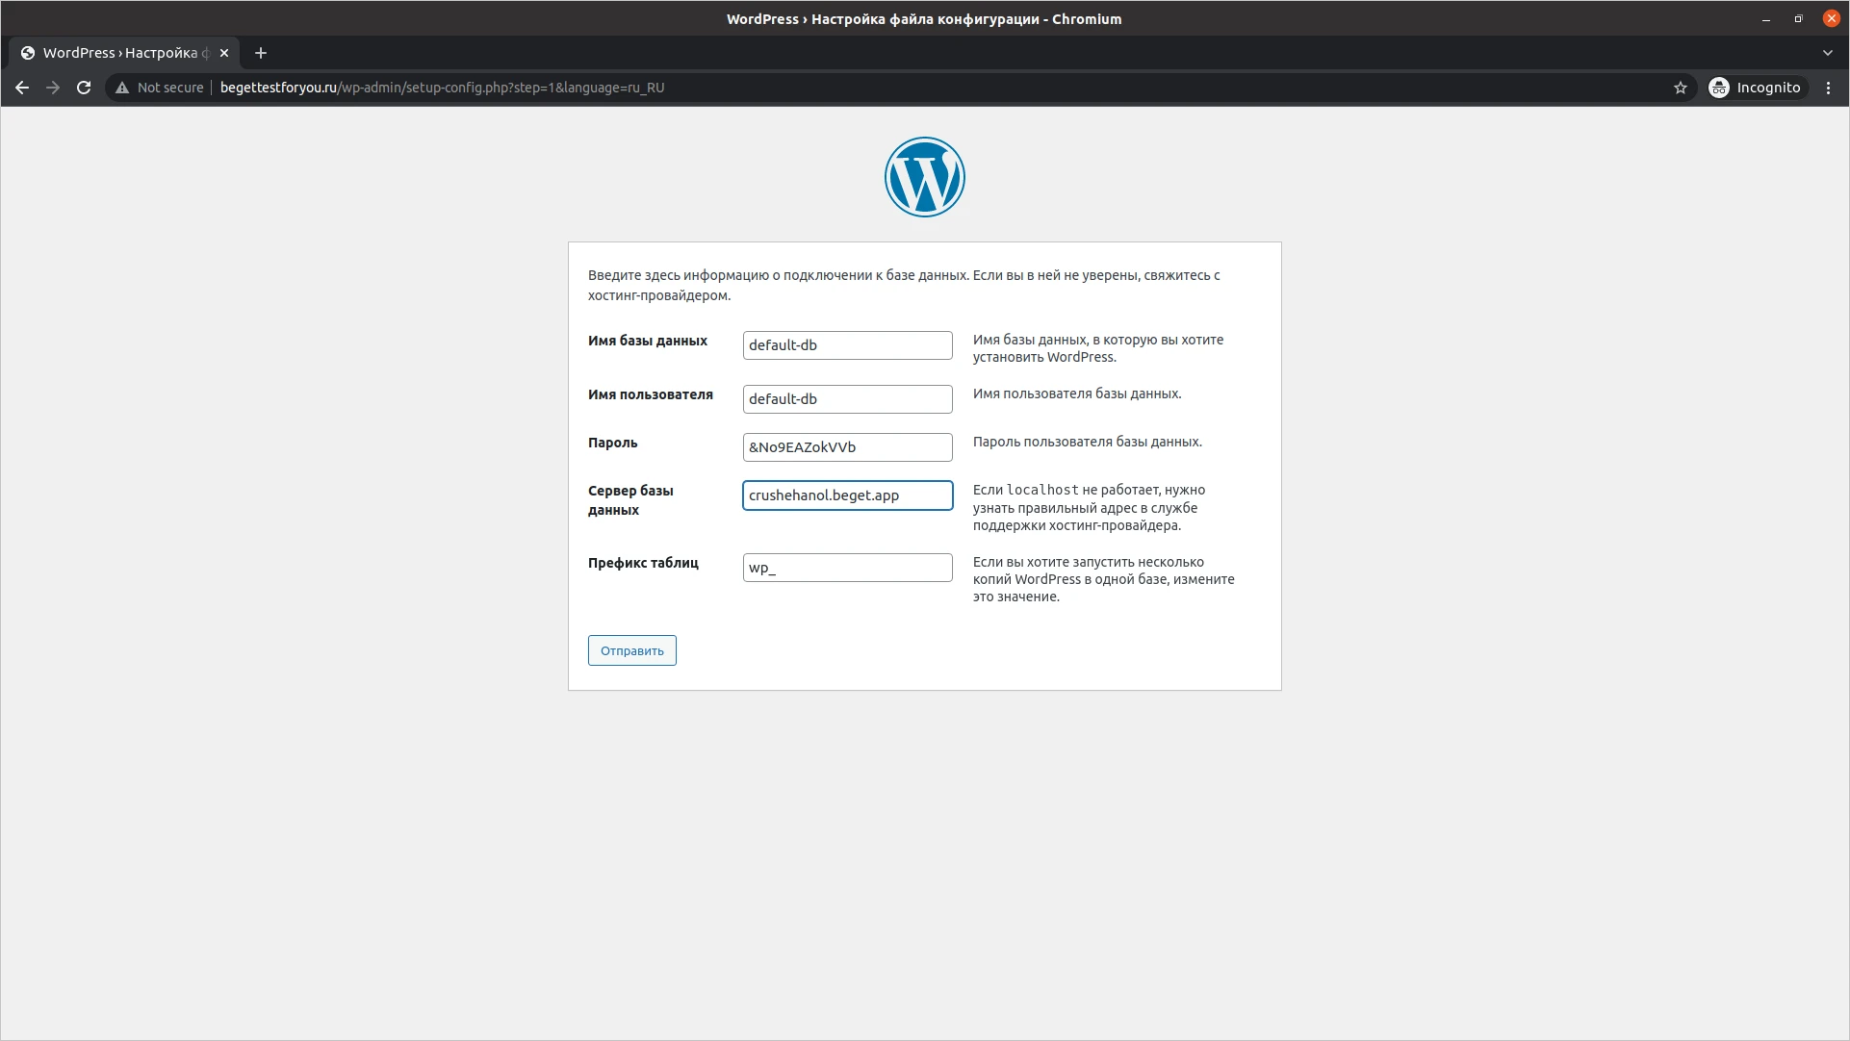Viewport: 1850px width, 1041px height.
Task: Go back using the browser back arrow
Action: (x=22, y=88)
